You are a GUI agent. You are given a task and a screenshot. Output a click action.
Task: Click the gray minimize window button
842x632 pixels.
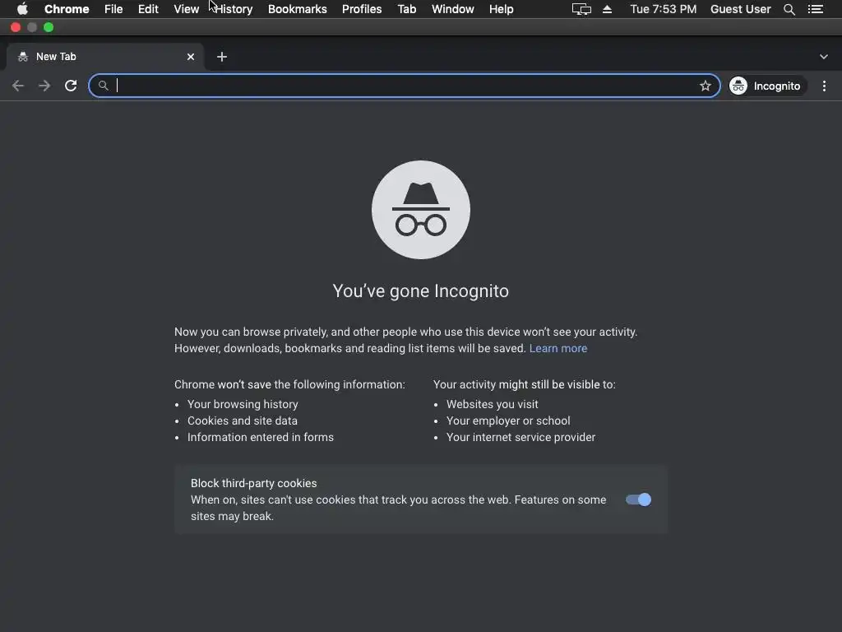[32, 27]
